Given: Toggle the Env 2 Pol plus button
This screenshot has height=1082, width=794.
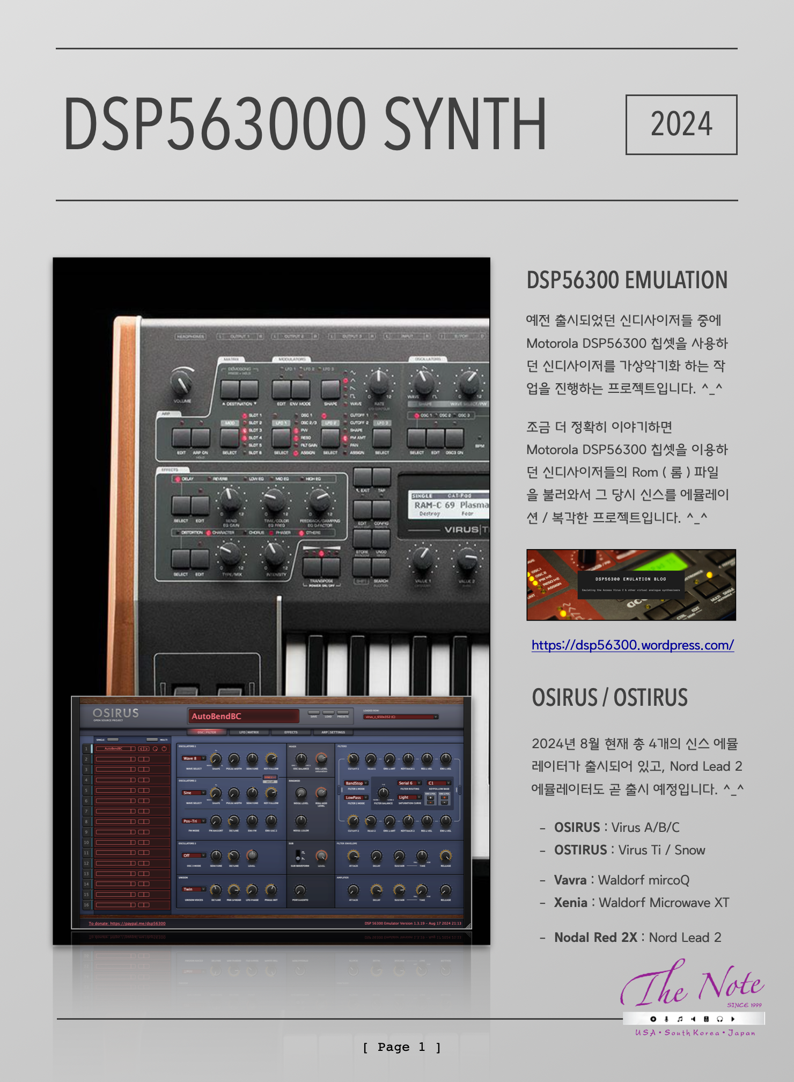Looking at the screenshot, I should [x=444, y=798].
